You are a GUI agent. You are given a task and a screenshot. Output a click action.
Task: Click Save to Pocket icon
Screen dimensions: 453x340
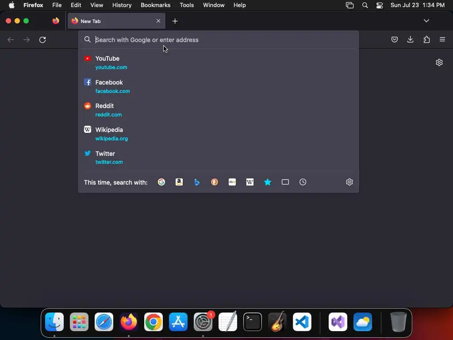394,39
